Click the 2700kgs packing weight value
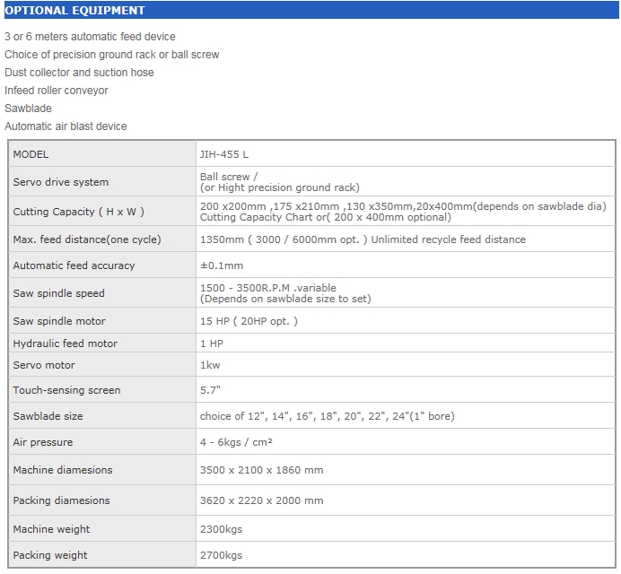 tap(221, 555)
